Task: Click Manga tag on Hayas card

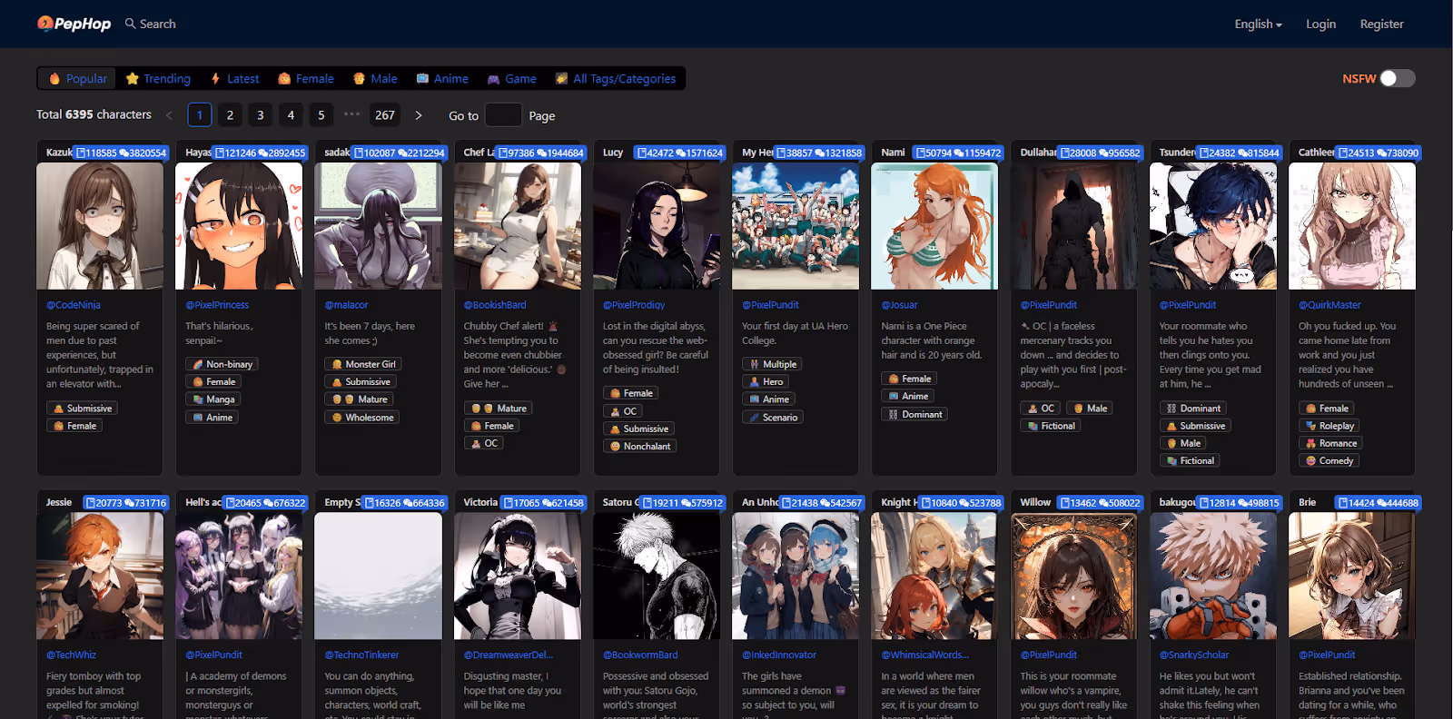Action: coord(213,399)
